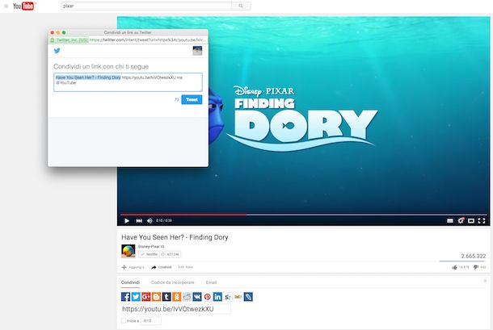This screenshot has height=330, width=493.
Task: Share on LinkedIn
Action: (x=217, y=297)
